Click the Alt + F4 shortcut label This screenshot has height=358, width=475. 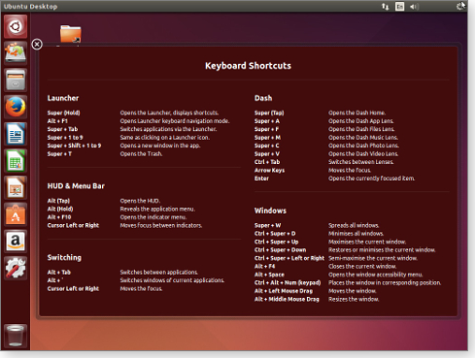tap(264, 267)
